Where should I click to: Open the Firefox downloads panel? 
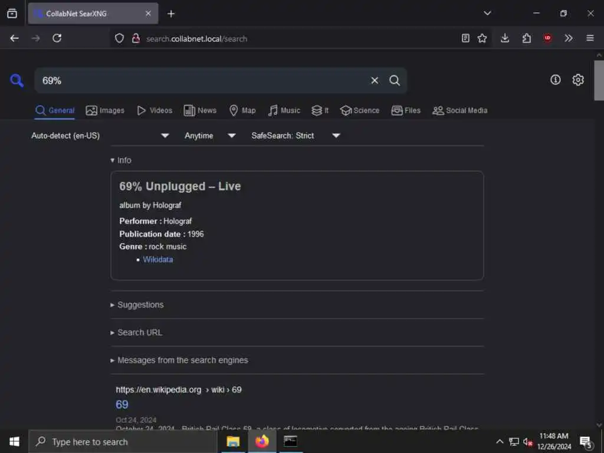coord(505,38)
